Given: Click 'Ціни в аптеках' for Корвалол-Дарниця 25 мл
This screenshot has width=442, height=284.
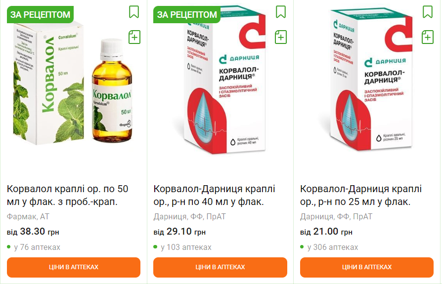Looking at the screenshot, I should (x=367, y=267).
